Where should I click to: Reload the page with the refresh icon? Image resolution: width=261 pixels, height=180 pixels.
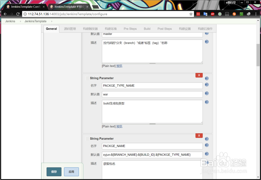pos(17,14)
